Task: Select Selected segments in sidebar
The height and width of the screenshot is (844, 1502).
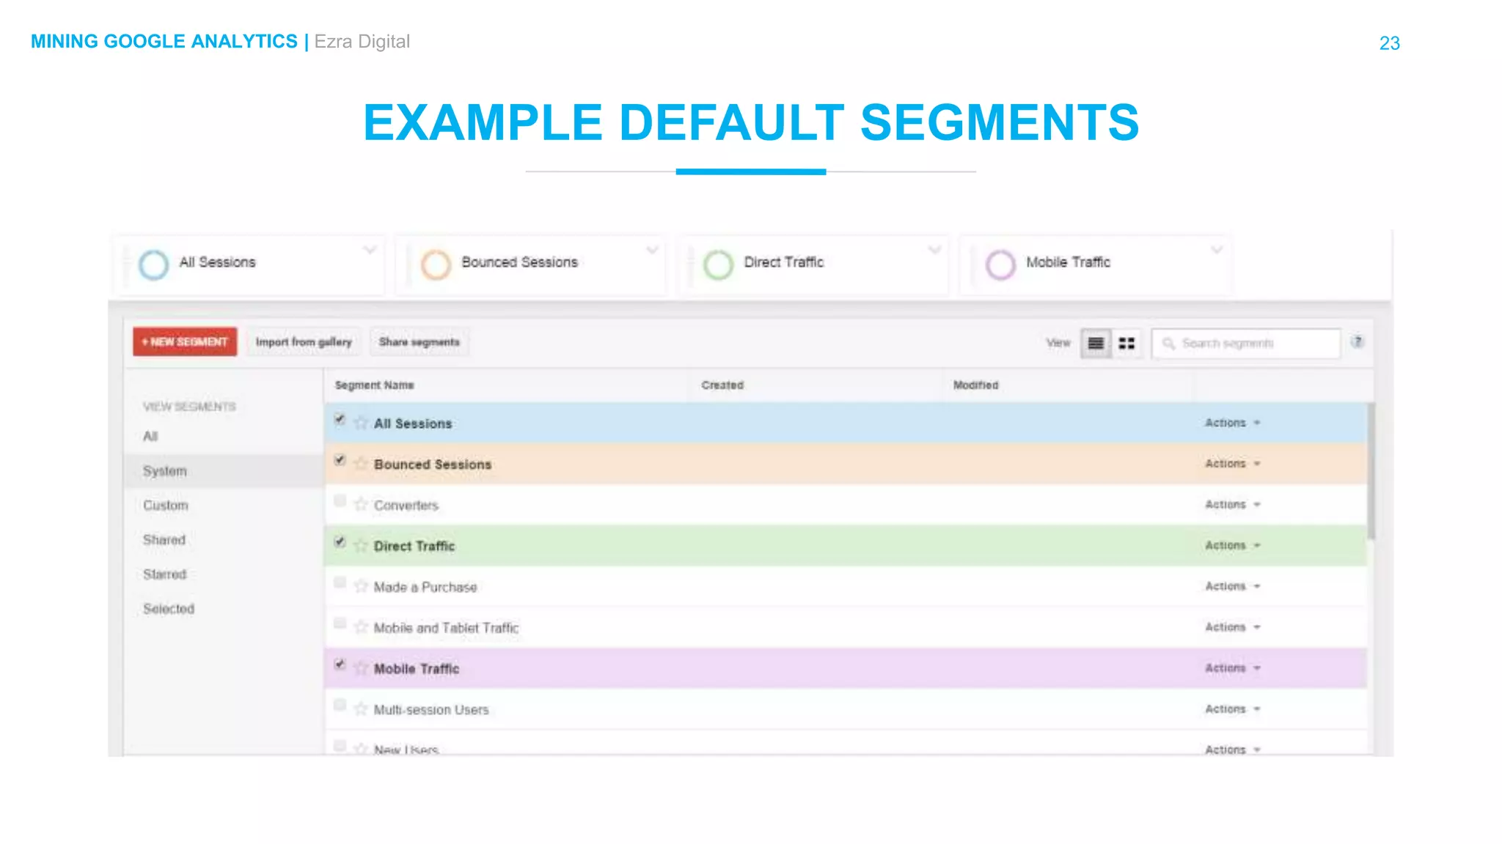Action: coord(169,609)
